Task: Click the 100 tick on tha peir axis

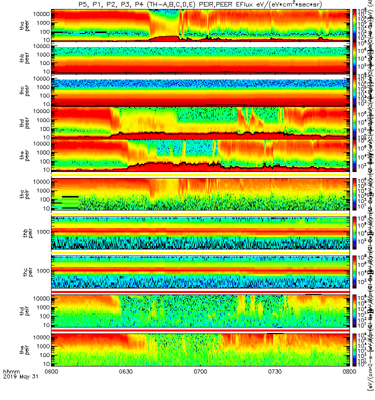Action: [44, 199]
